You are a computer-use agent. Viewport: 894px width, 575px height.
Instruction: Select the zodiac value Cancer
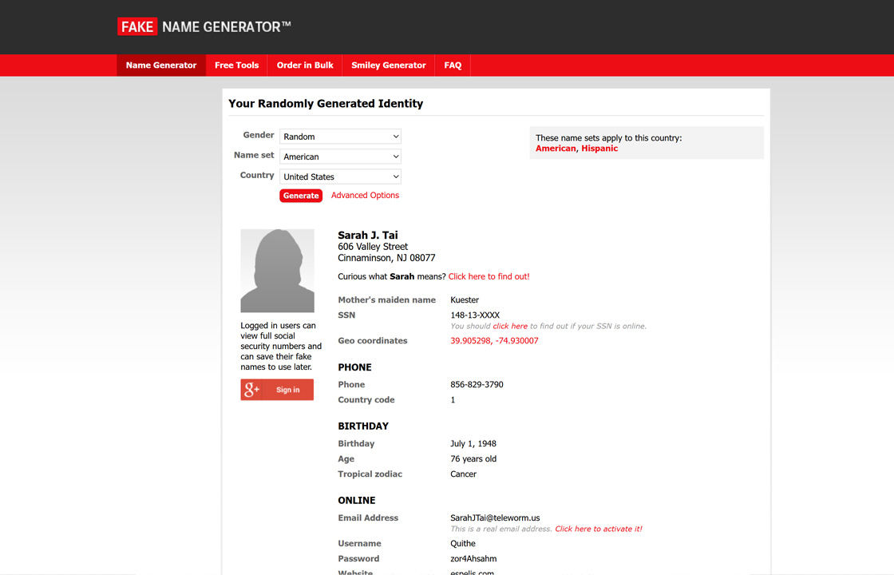click(x=463, y=474)
